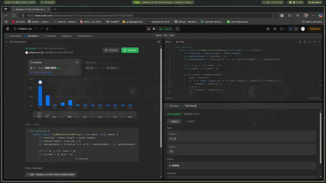Pick a random problem with shuffle icon
326x183 pixels.
47,29
